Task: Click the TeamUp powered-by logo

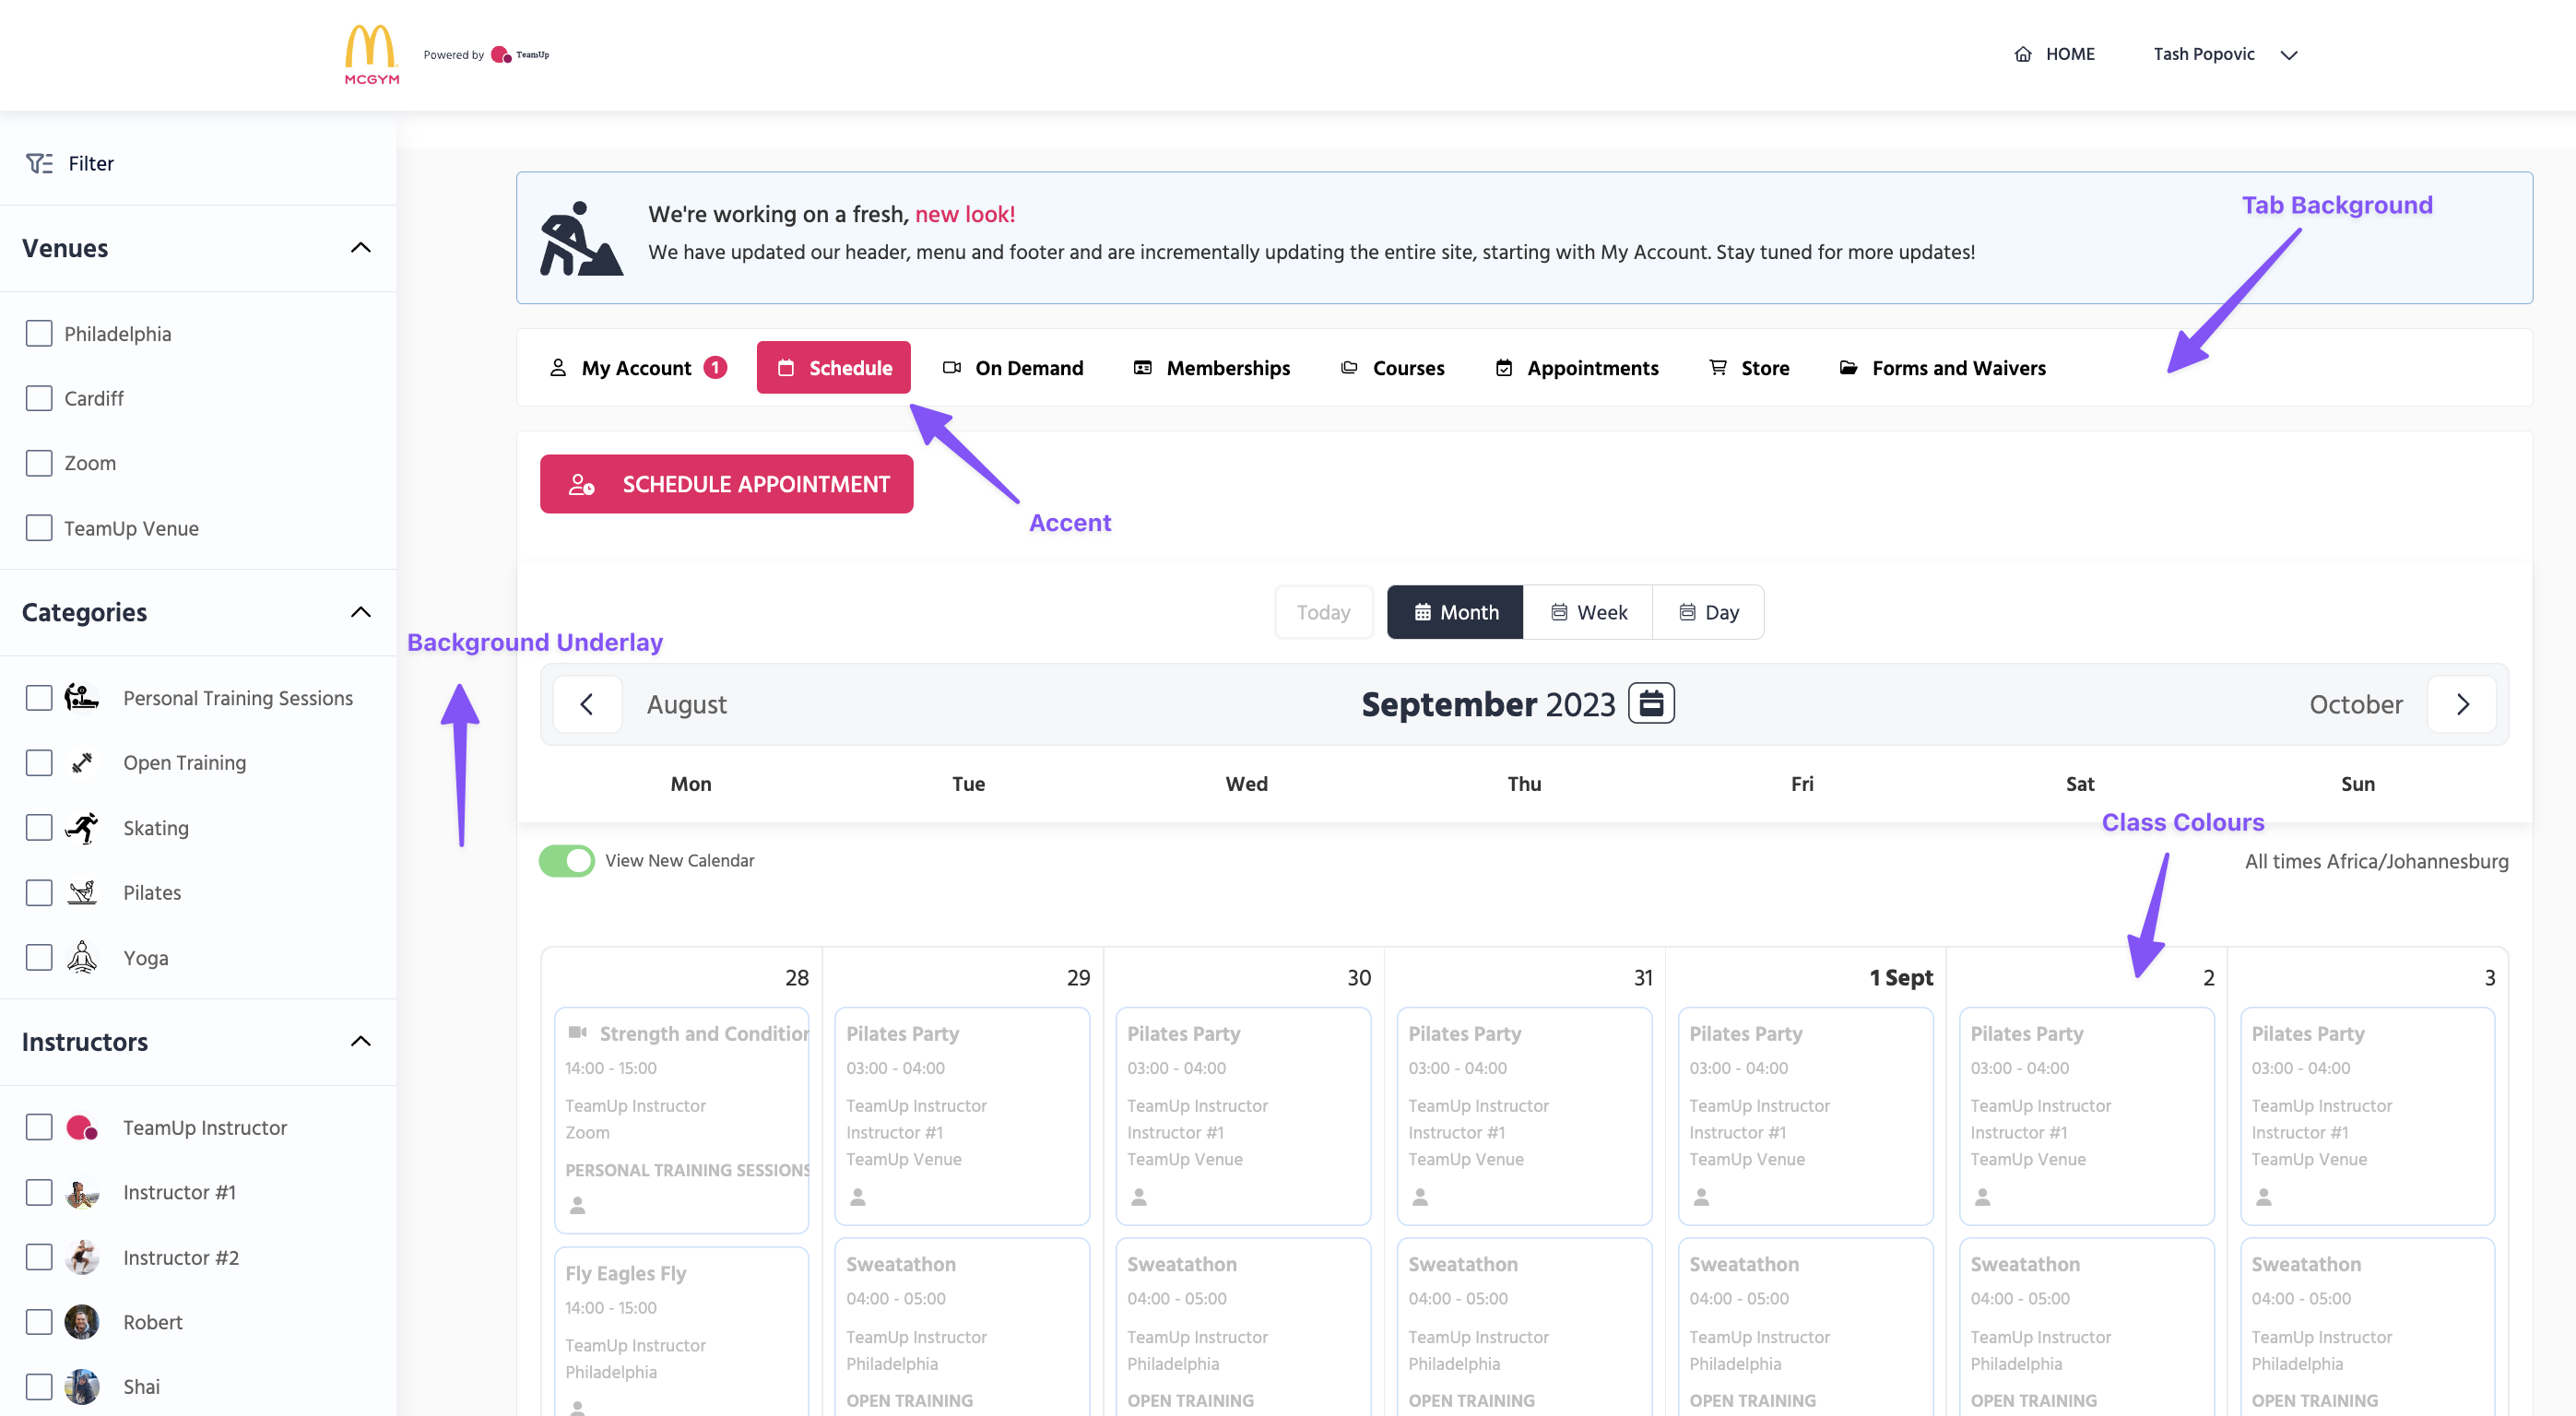Action: (520, 55)
